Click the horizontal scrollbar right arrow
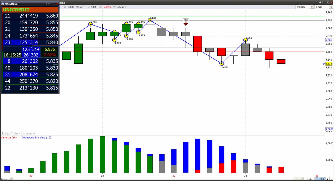The height and width of the screenshot is (181, 334). pyautogui.click(x=302, y=179)
